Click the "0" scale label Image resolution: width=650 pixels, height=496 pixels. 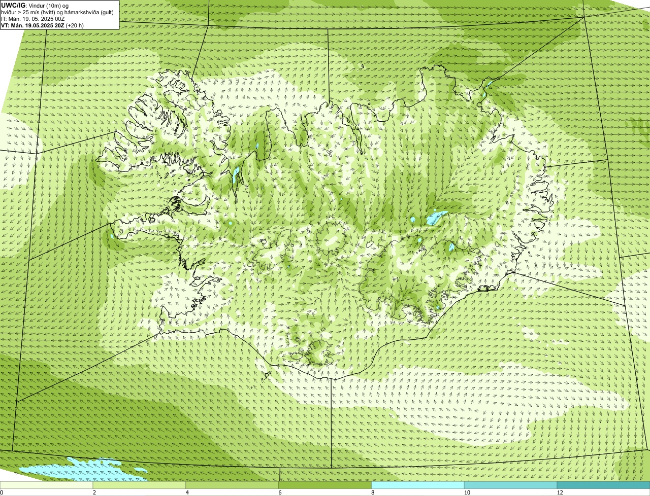[x=2, y=492]
